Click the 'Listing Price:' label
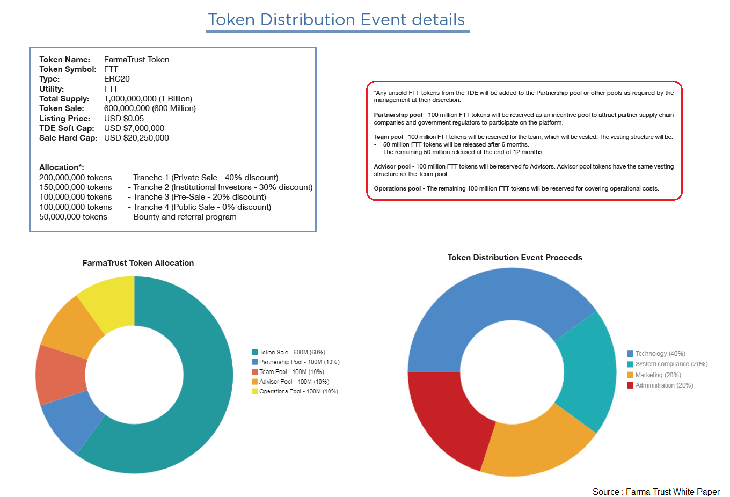Viewport: 730px width, 497px height. coord(64,119)
